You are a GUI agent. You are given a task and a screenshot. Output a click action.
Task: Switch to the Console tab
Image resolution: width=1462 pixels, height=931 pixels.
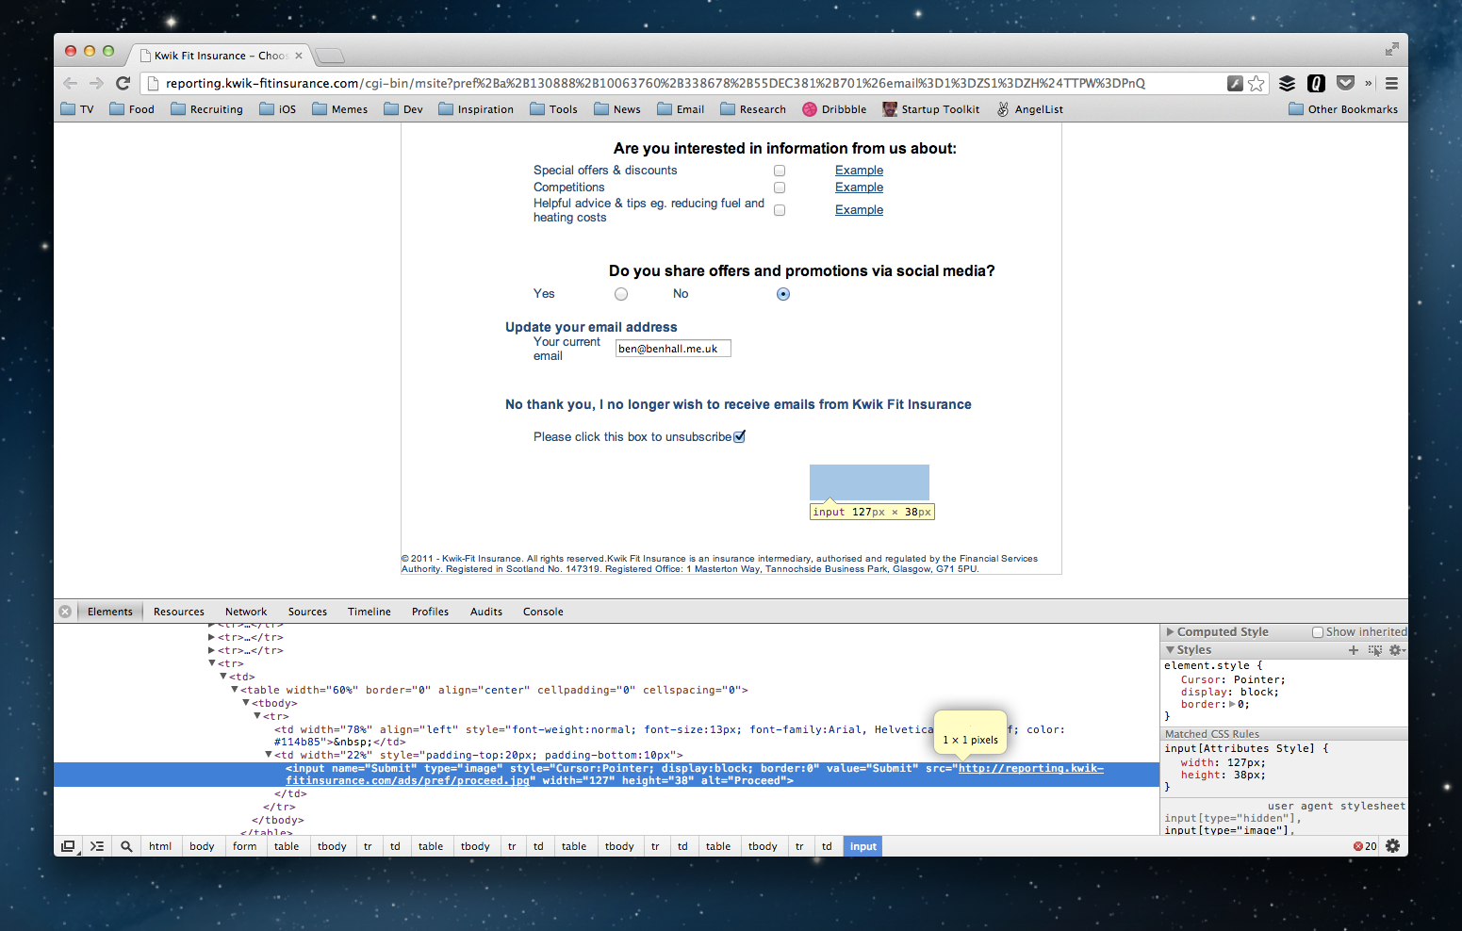pos(543,612)
